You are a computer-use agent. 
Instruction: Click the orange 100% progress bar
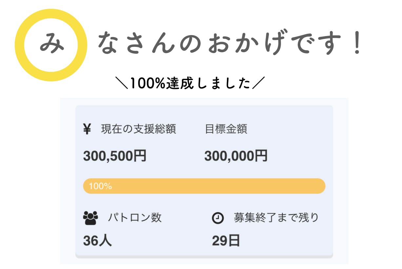[x=204, y=186]
